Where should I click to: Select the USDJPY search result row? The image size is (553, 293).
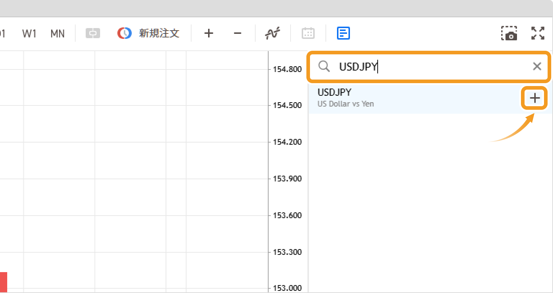[x=430, y=98]
